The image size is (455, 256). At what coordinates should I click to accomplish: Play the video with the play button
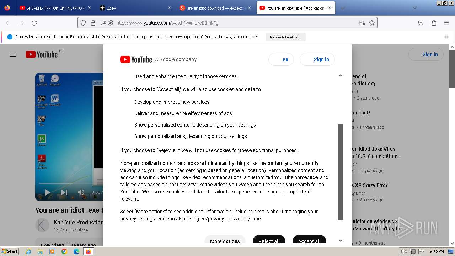point(48,192)
